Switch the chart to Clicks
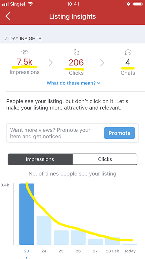This screenshot has height=259, width=145. tap(105, 159)
